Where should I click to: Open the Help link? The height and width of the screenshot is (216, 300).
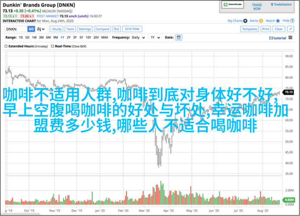pyautogui.click(x=286, y=21)
